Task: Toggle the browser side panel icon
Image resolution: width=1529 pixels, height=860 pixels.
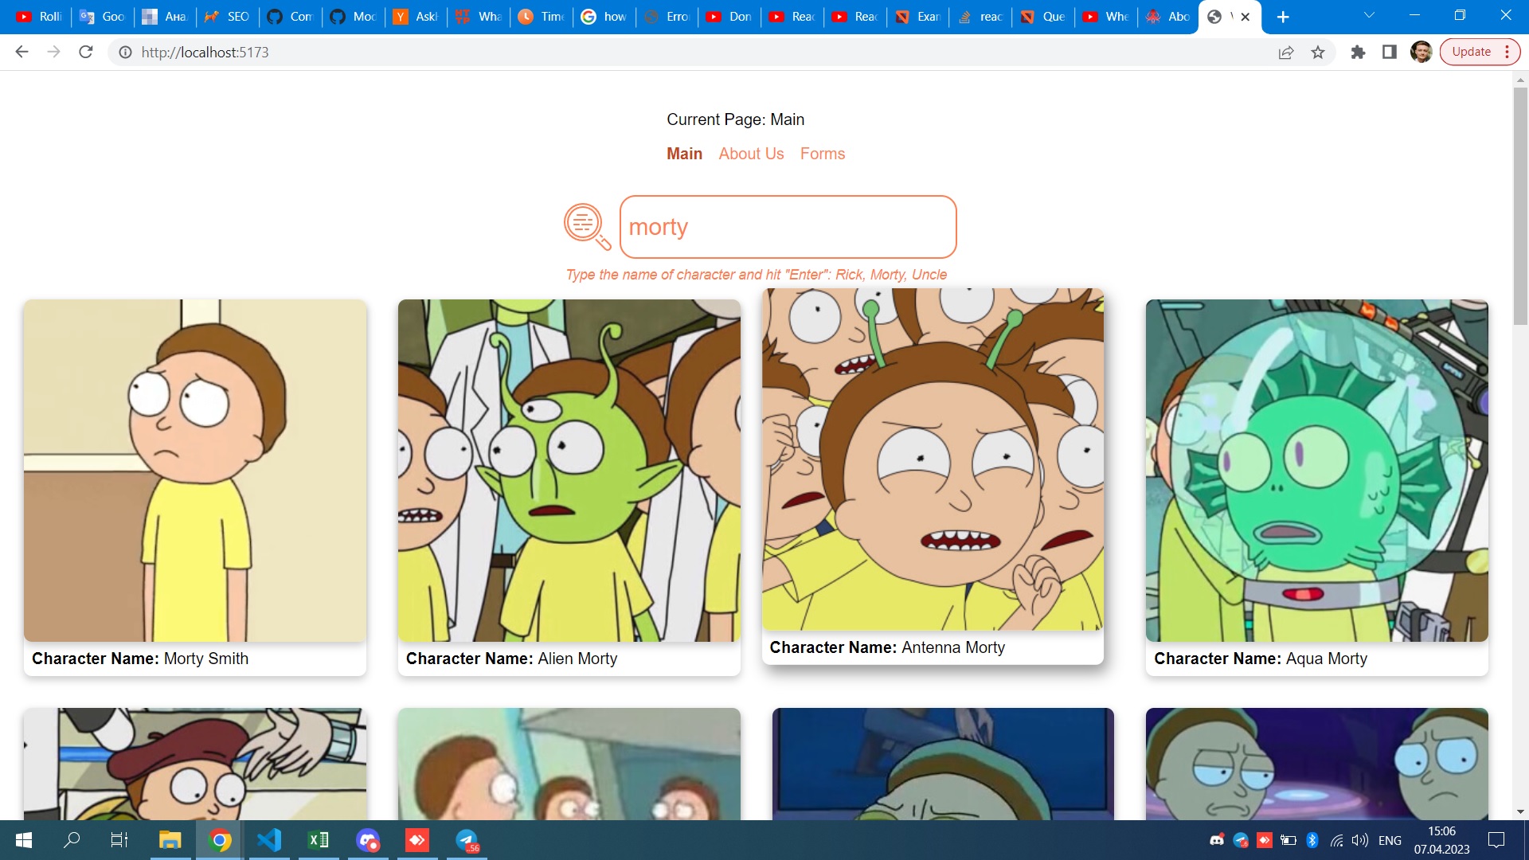Action: pyautogui.click(x=1389, y=53)
